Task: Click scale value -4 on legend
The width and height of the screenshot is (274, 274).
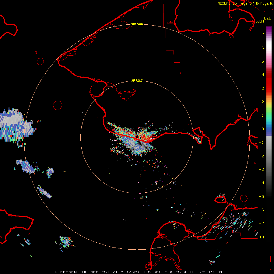Action: pyautogui.click(x=262, y=183)
